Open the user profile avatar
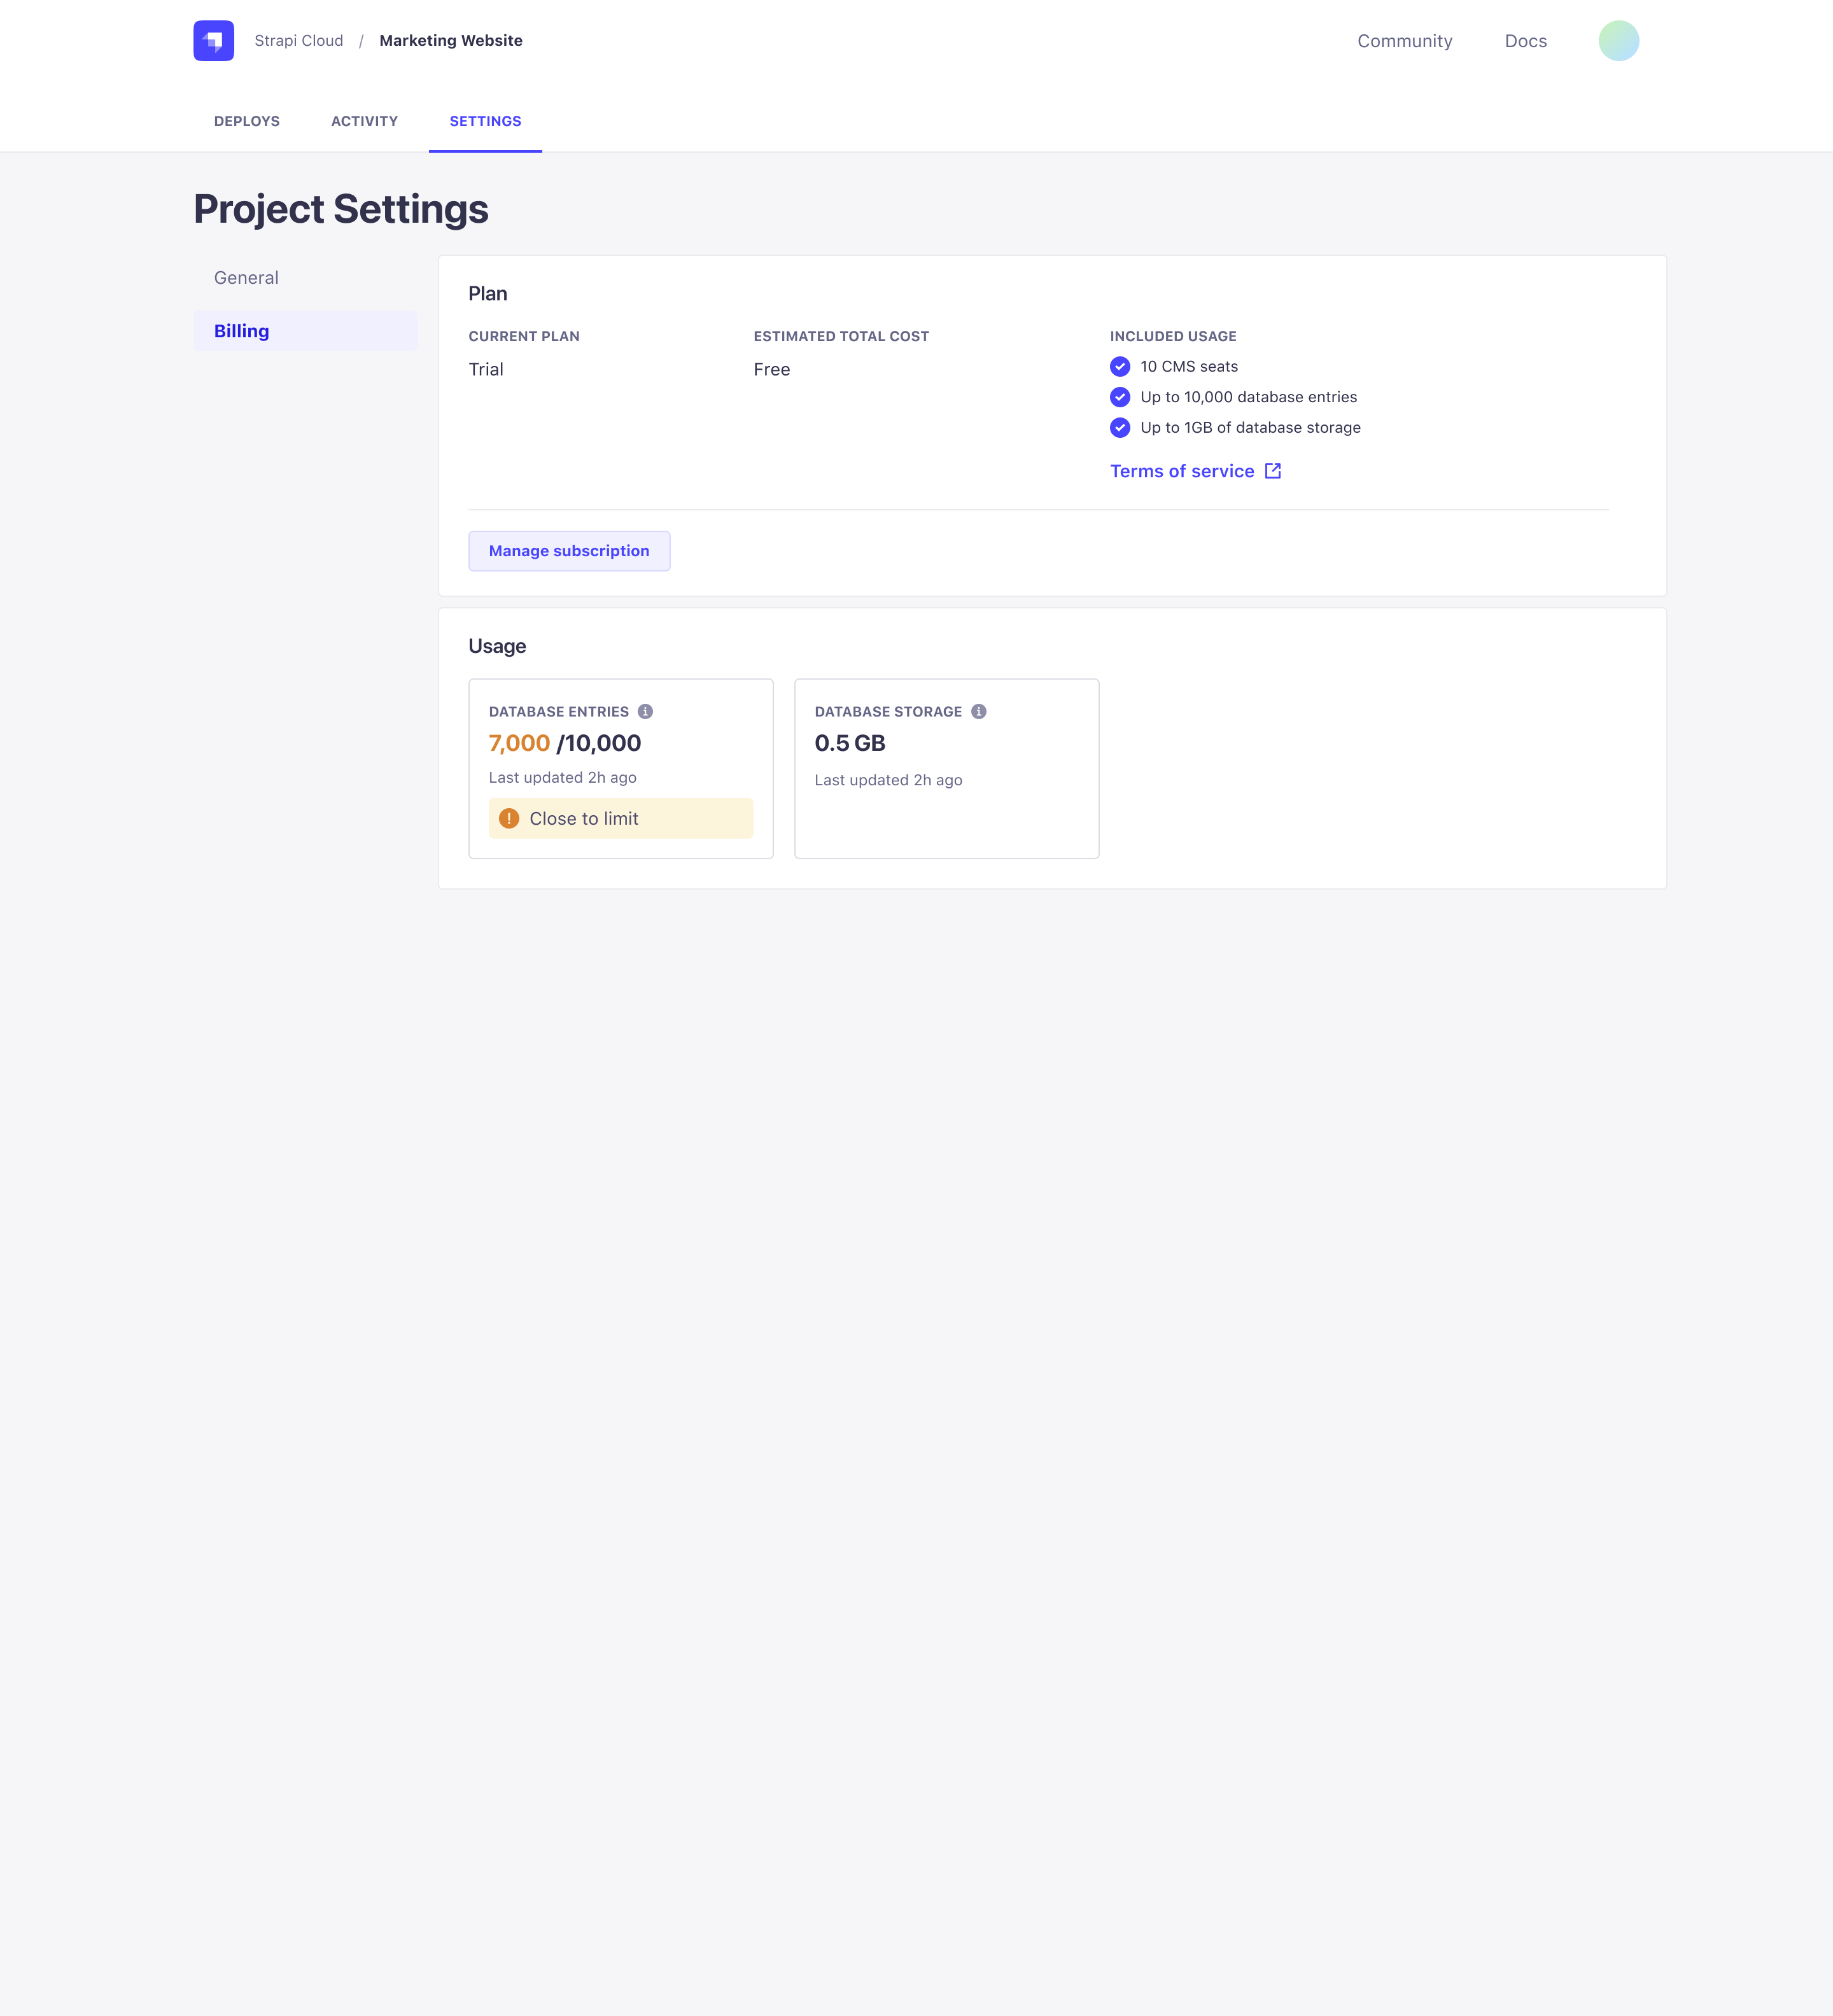 (1618, 40)
